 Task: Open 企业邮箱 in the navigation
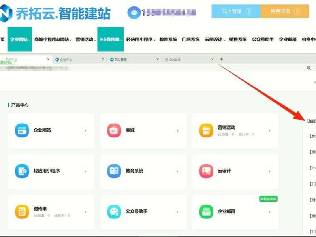tap(288, 39)
